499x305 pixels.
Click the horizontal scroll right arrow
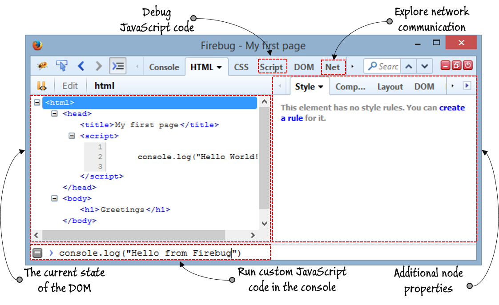point(253,235)
